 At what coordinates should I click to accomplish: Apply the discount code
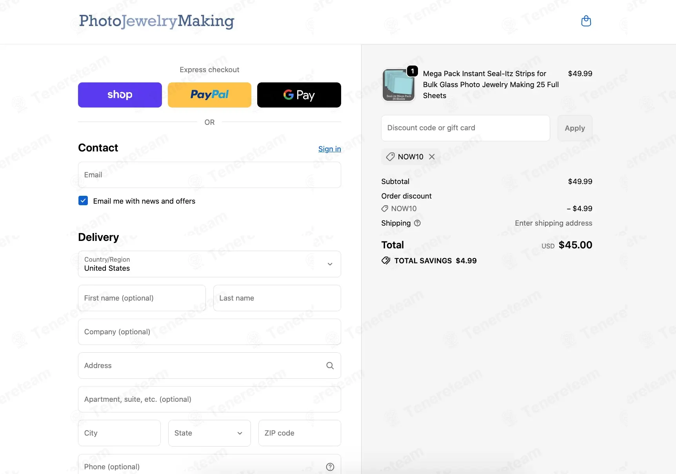point(575,128)
